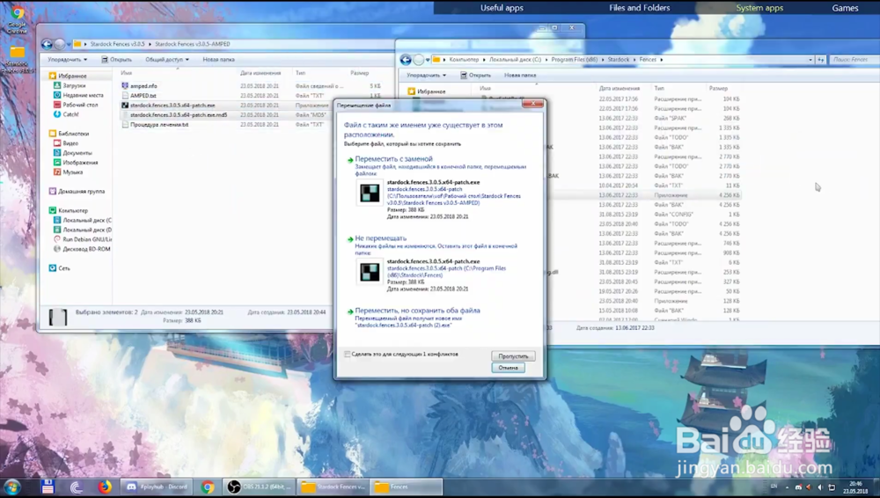Image resolution: width=880 pixels, height=498 pixels.
Task: Go back in Fences folder window
Action: coord(406,60)
